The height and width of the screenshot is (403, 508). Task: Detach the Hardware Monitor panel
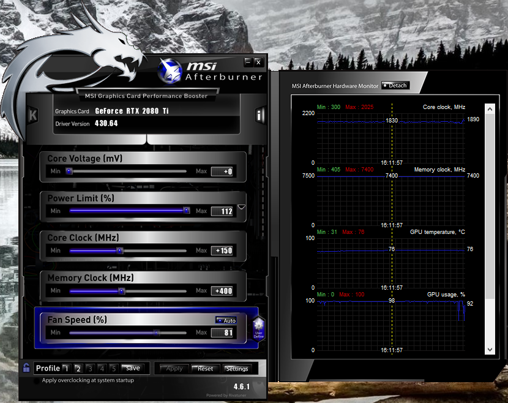tap(395, 86)
